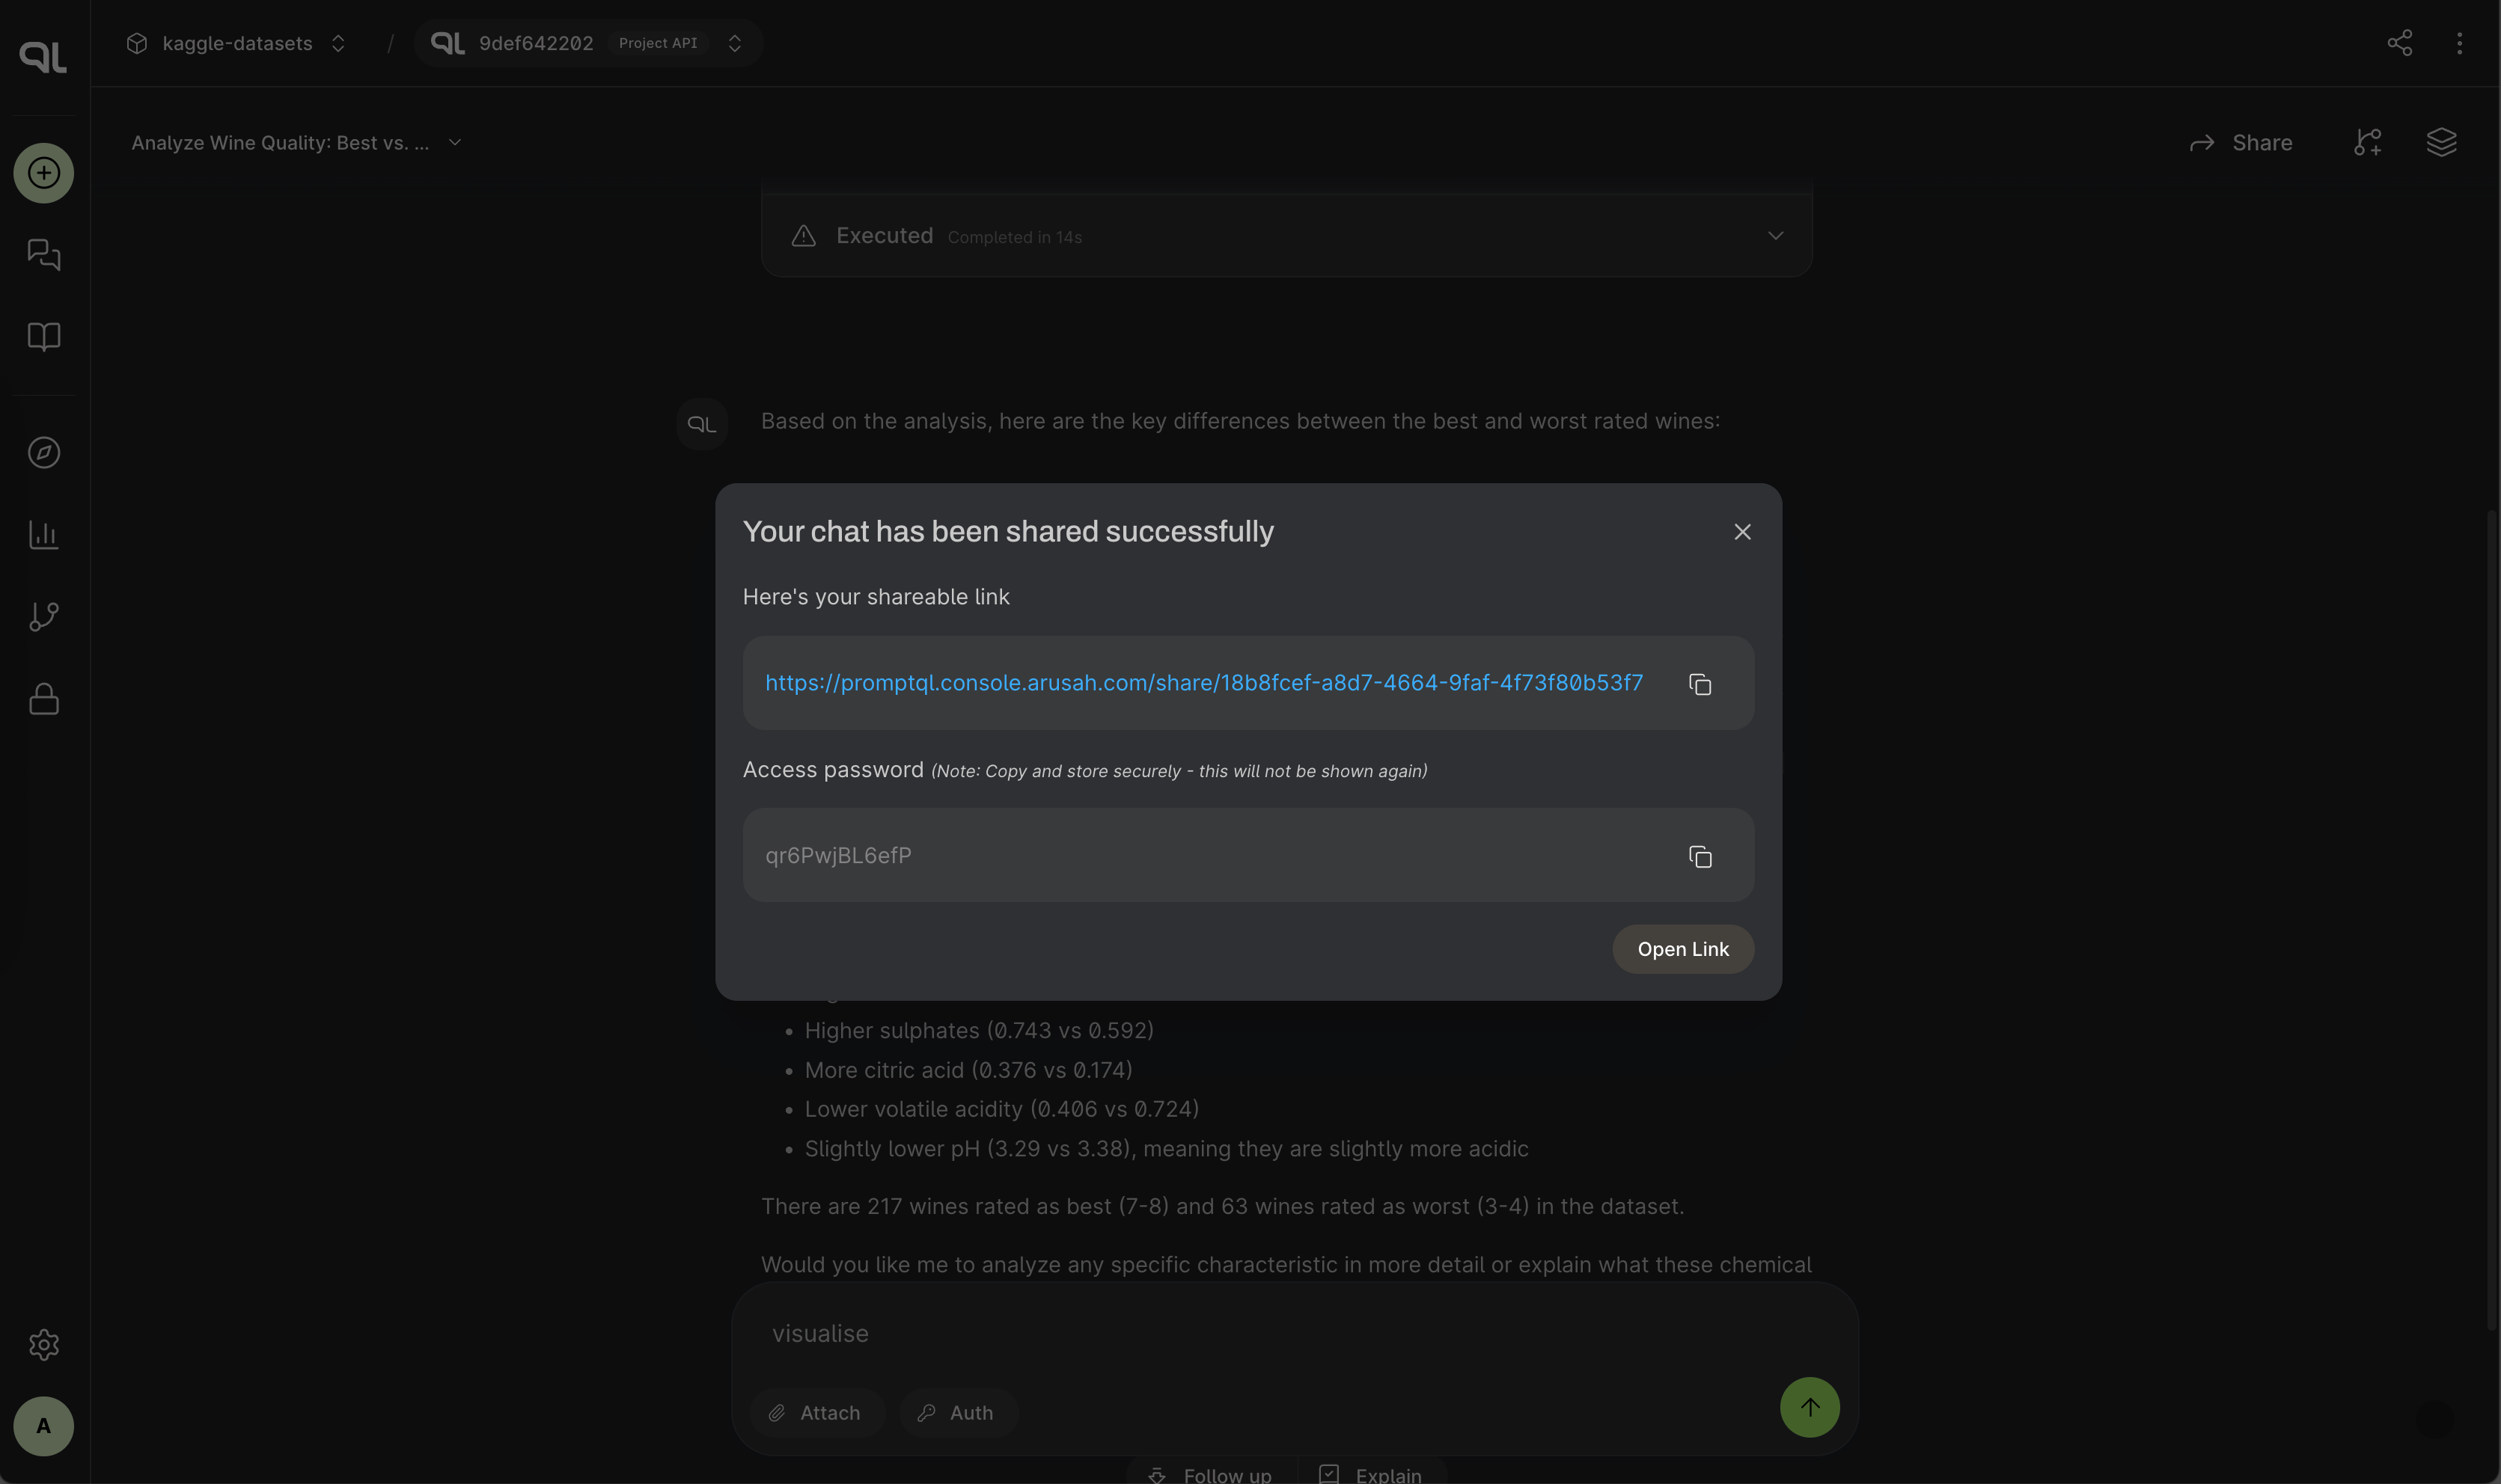Close the chat shared dialog

click(1741, 532)
